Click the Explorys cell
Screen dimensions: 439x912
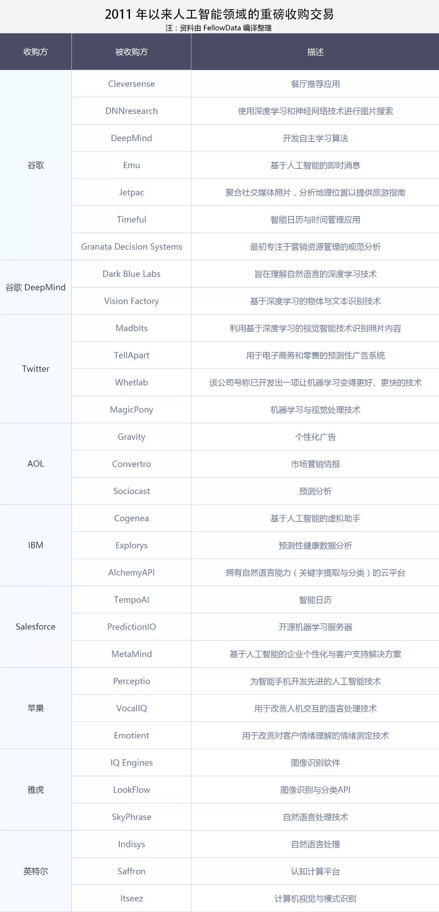(x=131, y=545)
